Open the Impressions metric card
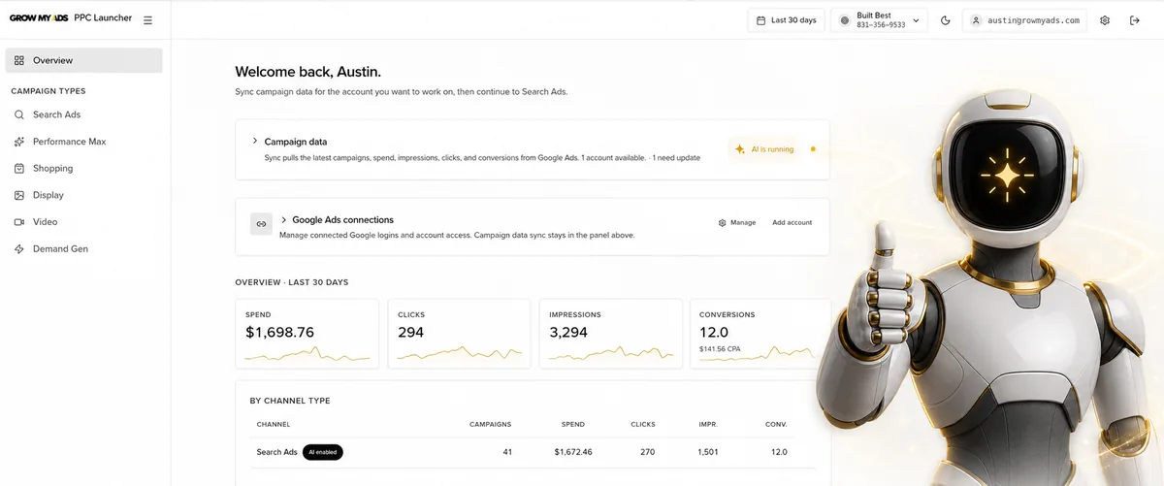This screenshot has height=486, width=1164. coord(611,334)
